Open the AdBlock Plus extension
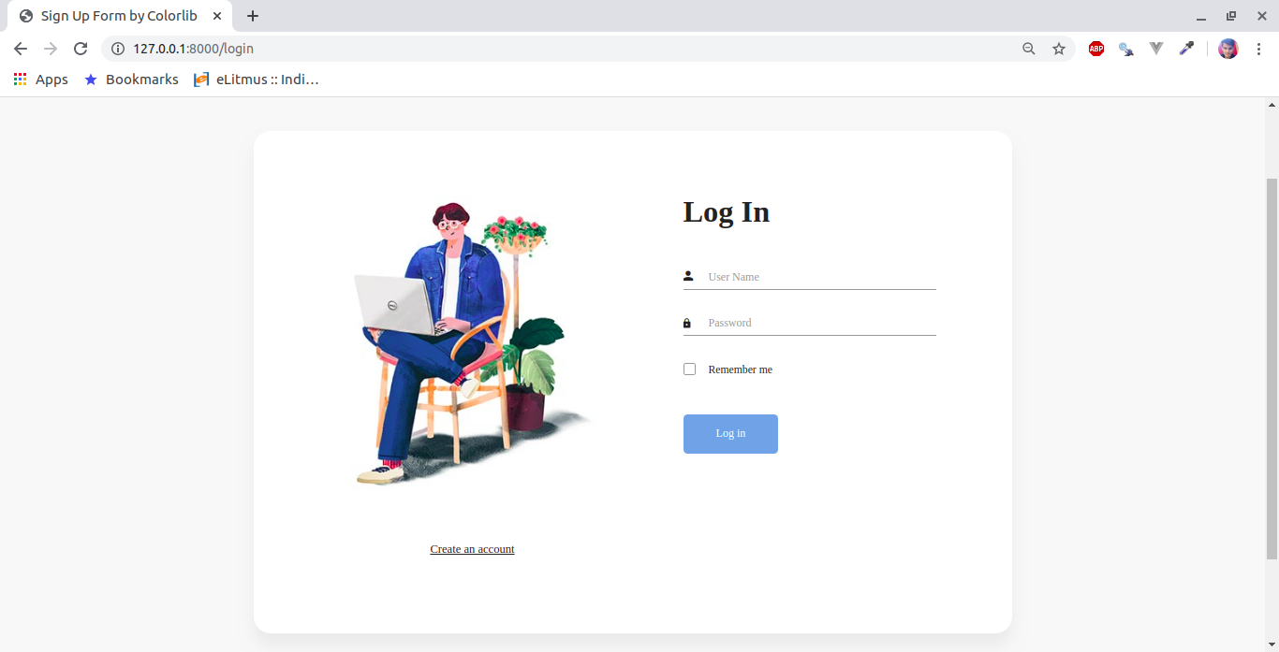 pos(1096,49)
